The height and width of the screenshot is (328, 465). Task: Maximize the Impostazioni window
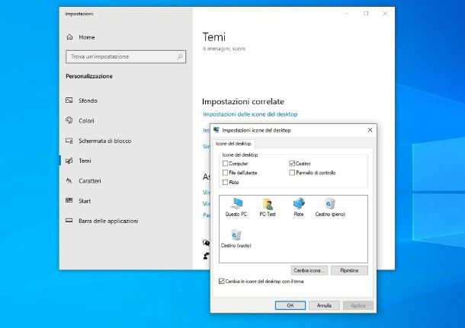click(x=366, y=14)
